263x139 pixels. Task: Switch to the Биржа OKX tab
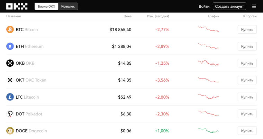(46, 6)
